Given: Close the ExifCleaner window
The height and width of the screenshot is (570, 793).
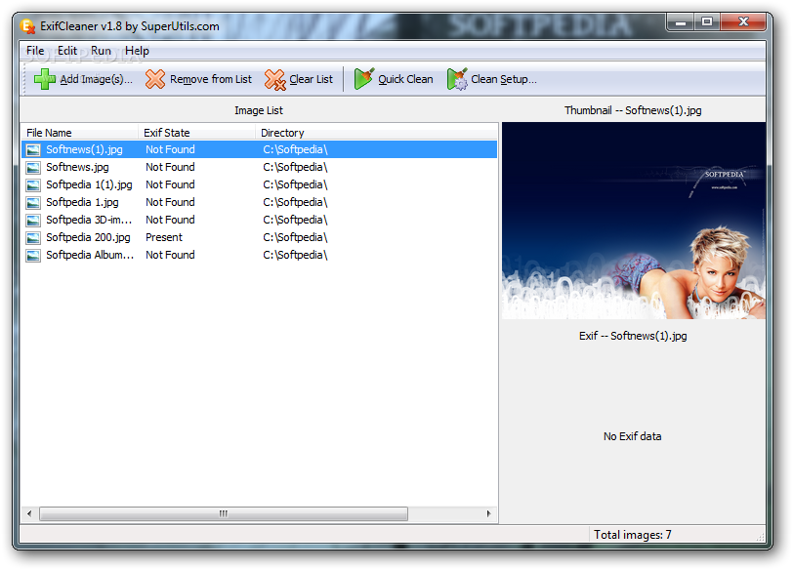Looking at the screenshot, I should (743, 22).
